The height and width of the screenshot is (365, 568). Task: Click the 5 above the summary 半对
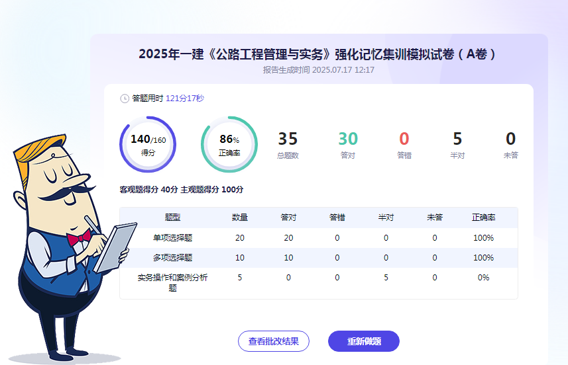click(457, 139)
